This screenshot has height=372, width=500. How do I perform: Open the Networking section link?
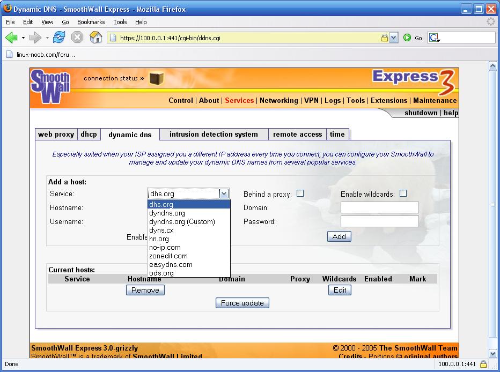click(x=278, y=100)
